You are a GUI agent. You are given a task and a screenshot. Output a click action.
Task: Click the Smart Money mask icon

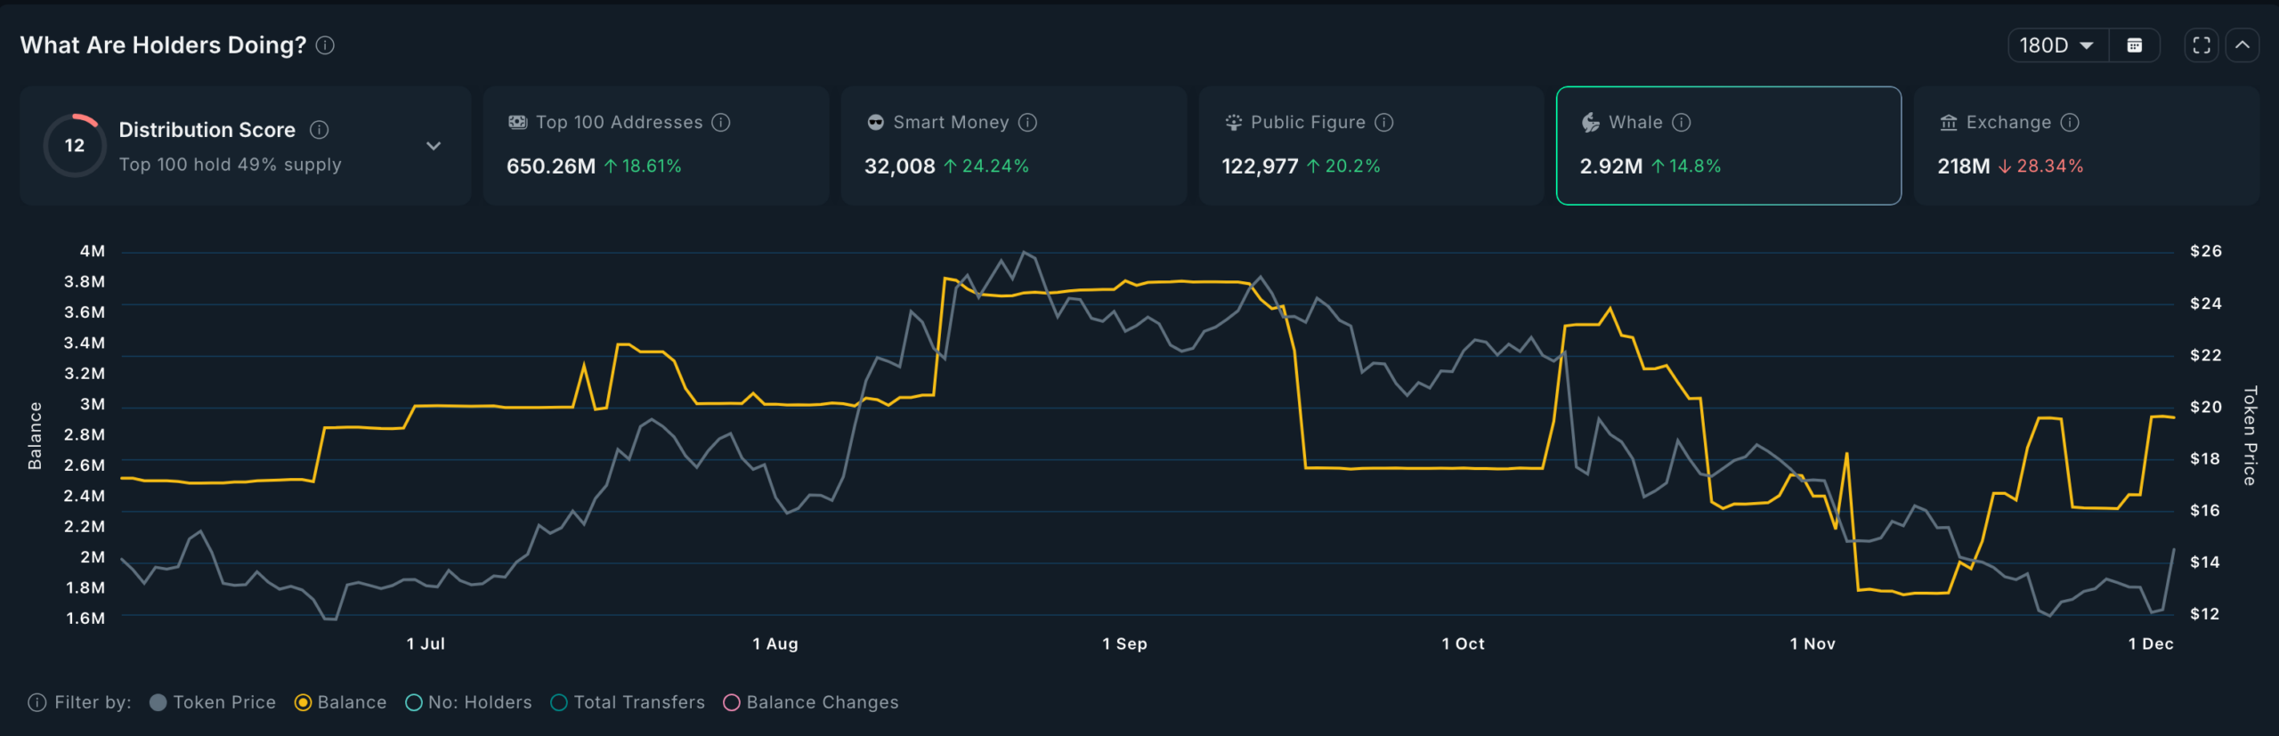pos(875,123)
